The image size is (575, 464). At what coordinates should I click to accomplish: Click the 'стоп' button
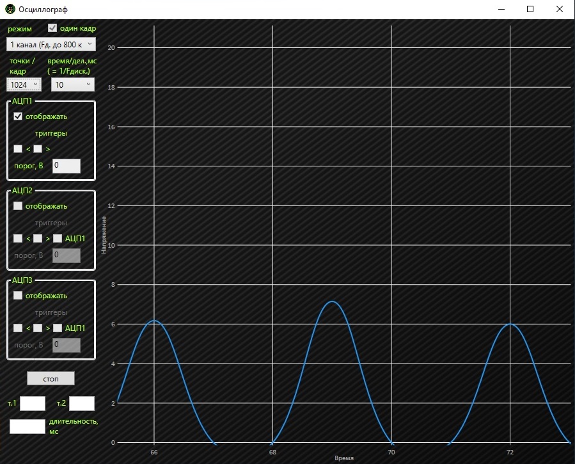51,378
